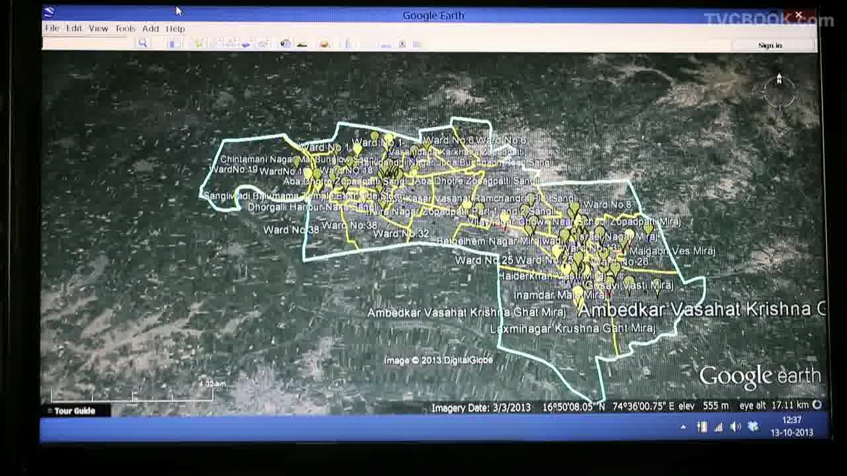Open the Help menu

[175, 28]
